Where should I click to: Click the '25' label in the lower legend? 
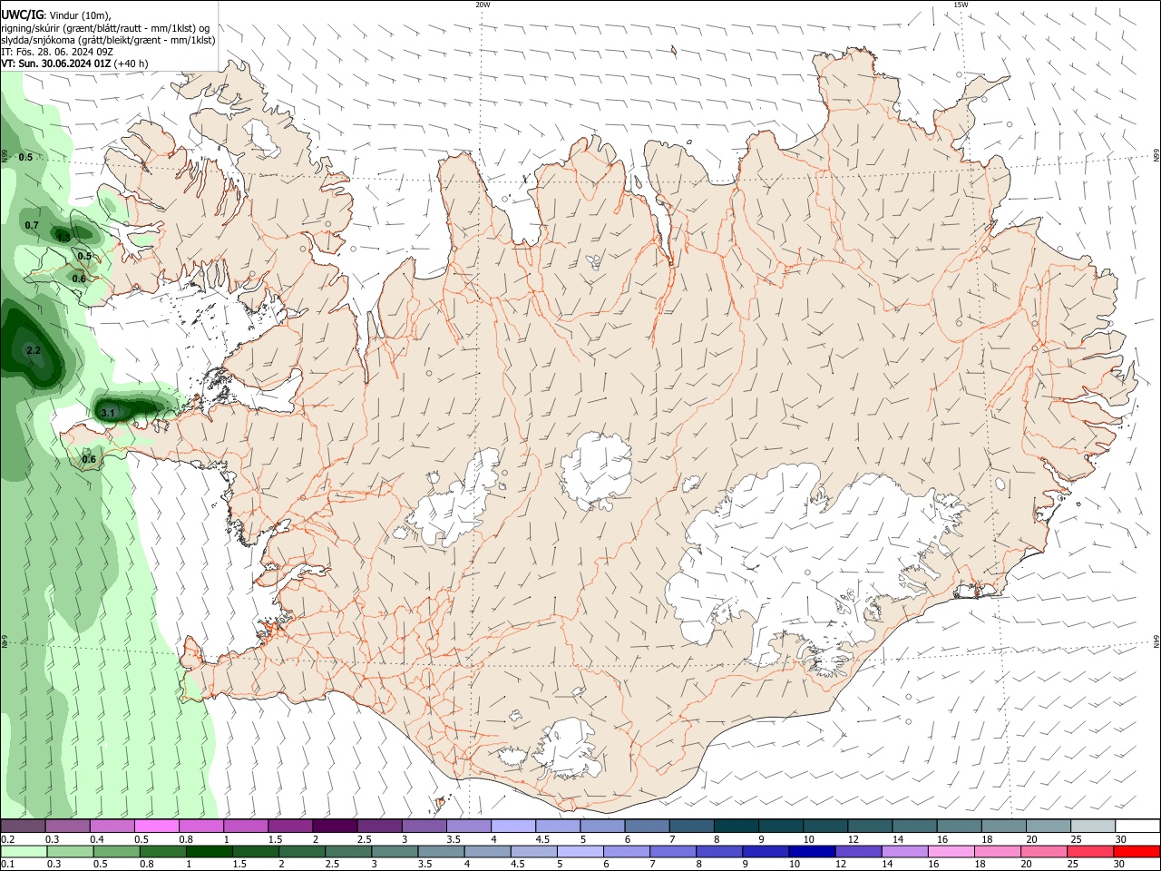point(1074,865)
